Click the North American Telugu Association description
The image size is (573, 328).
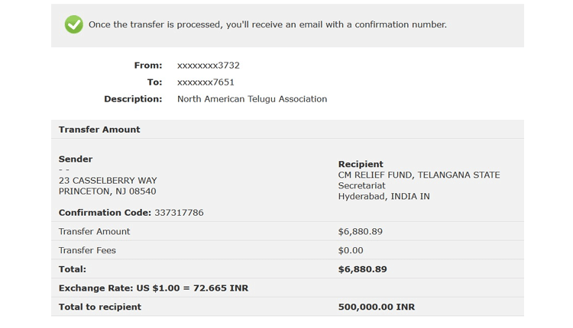click(252, 99)
